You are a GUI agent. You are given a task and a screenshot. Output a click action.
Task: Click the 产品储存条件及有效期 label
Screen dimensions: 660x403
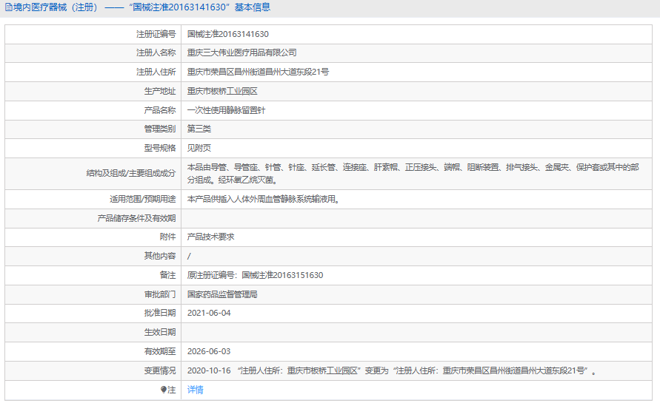coord(137,219)
